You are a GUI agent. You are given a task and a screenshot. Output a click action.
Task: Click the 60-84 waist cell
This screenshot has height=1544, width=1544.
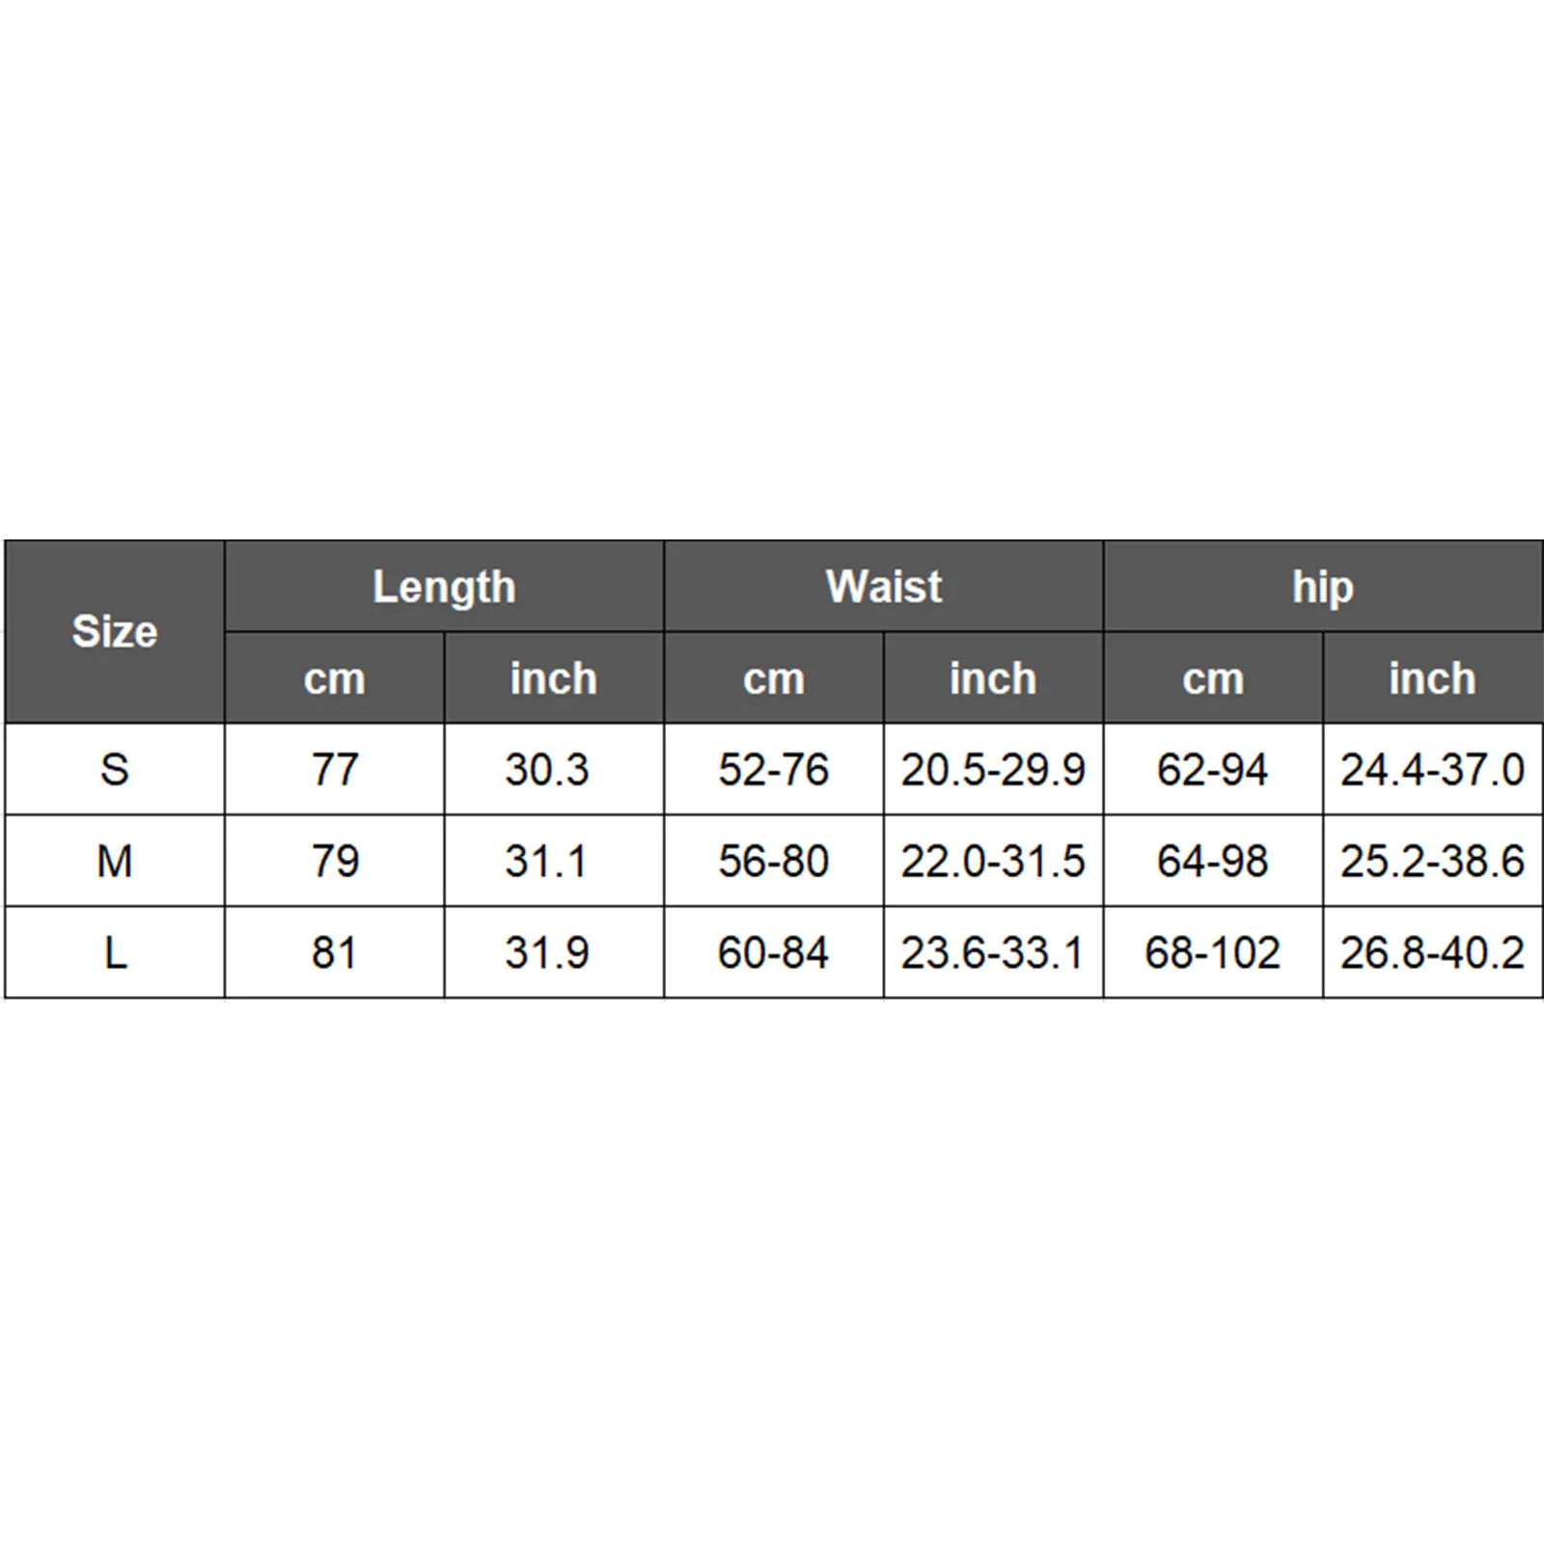click(773, 952)
